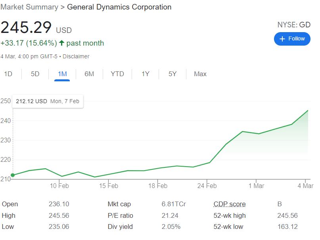Click the 52-wk high value 245.56
Viewport: 320px width, 240px height.
287,215
